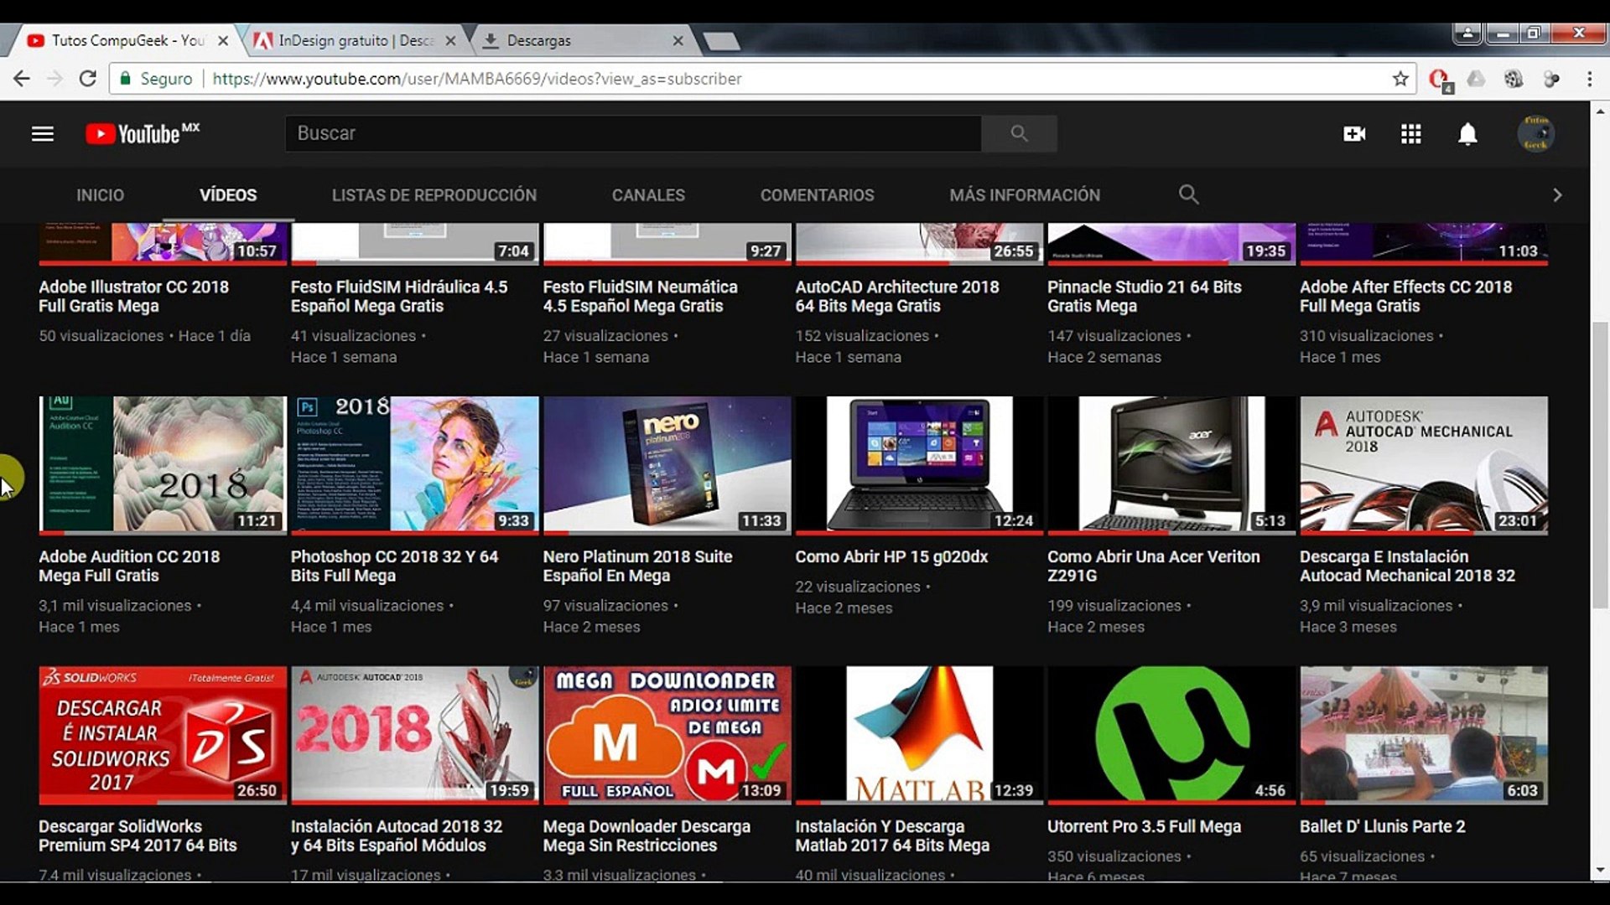Open SolidWorks 2017 video thumbnail
1610x905 pixels.
pyautogui.click(x=163, y=735)
